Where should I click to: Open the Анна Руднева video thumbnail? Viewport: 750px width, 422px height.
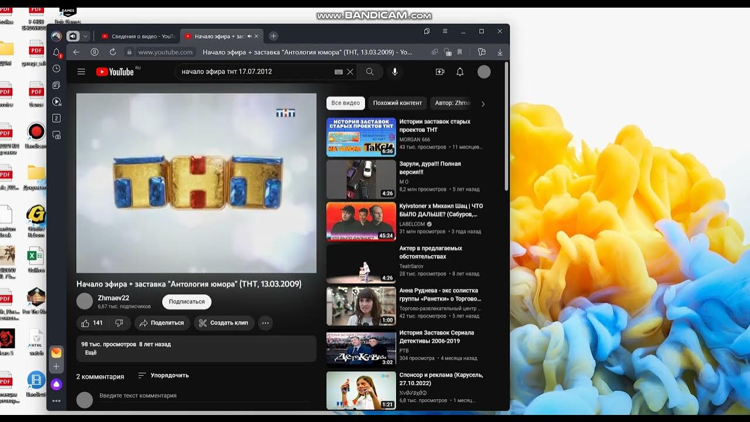[361, 306]
